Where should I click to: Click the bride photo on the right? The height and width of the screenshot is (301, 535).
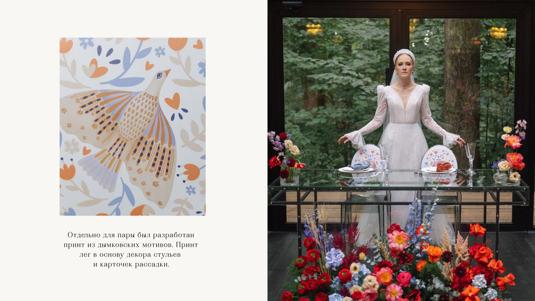[x=401, y=151]
